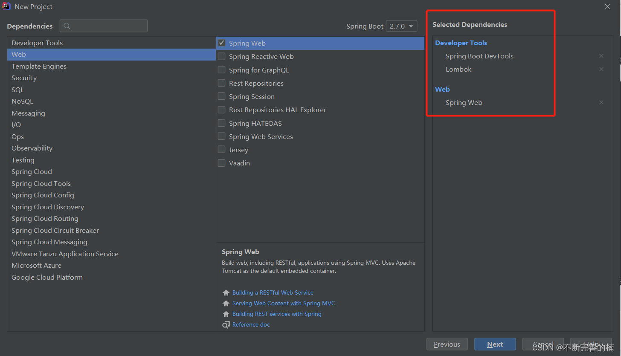
Task: Select Spring Cloud Config category
Action: pyautogui.click(x=111, y=195)
